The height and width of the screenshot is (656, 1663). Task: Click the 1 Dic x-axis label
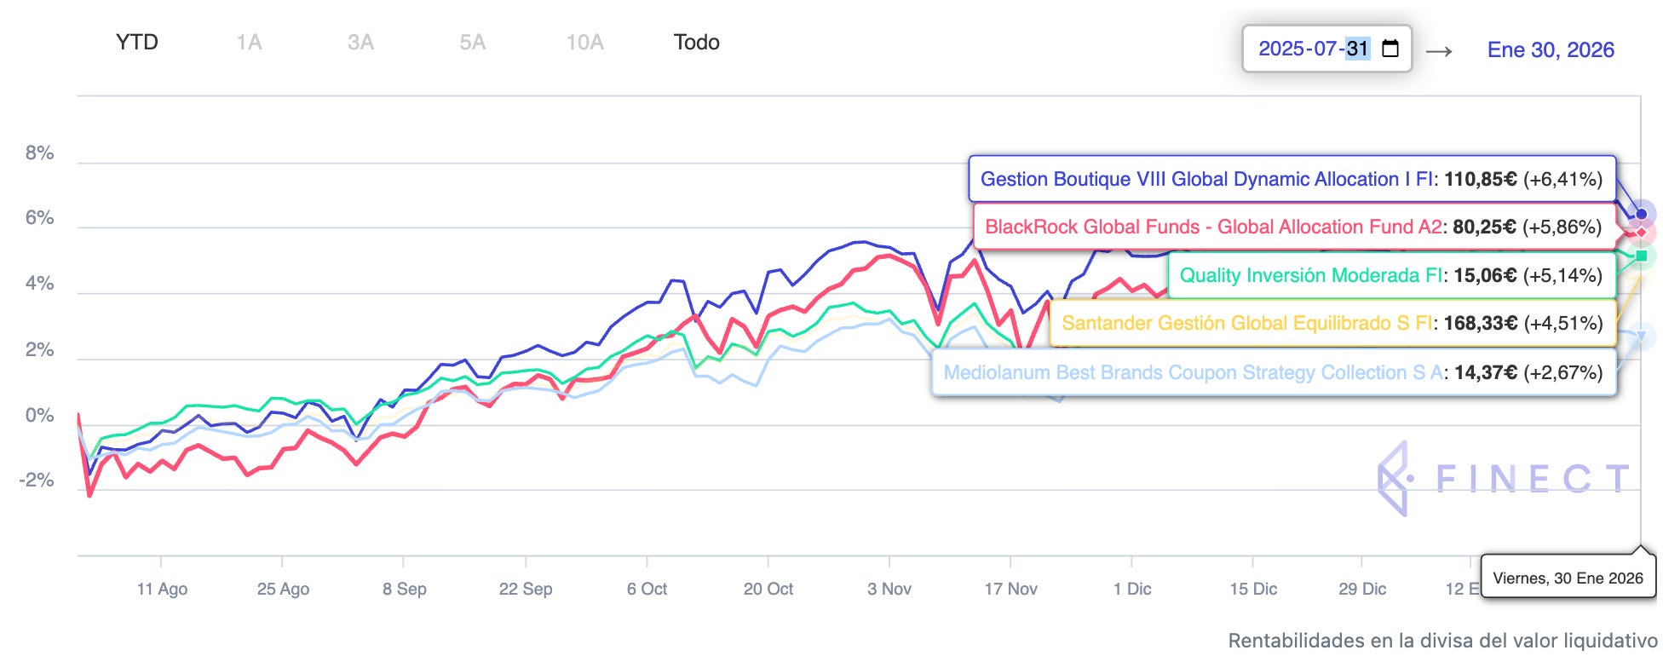[1131, 589]
